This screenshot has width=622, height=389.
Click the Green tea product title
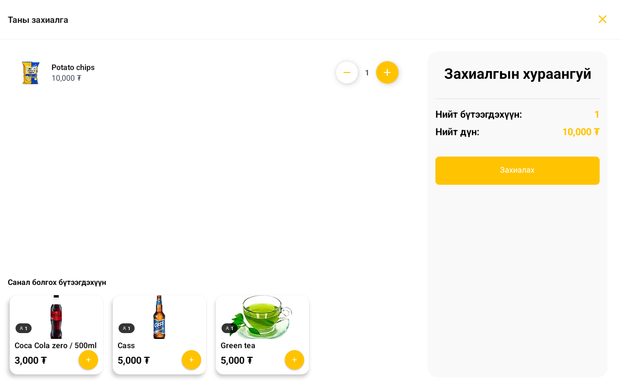tap(238, 346)
